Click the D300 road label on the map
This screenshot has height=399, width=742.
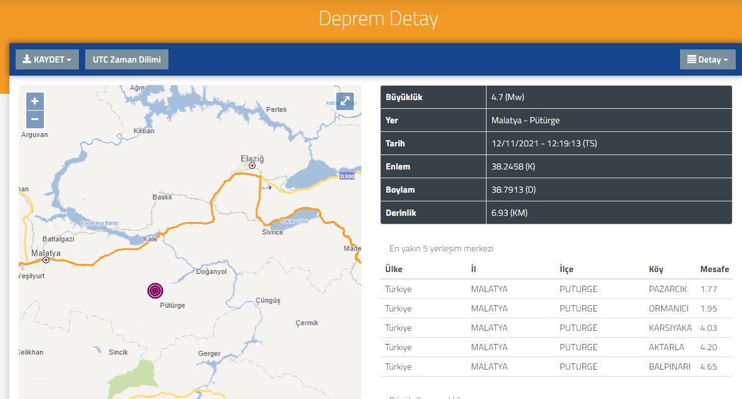coord(348,176)
